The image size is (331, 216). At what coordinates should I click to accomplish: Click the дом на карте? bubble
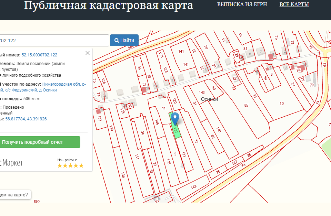(x=14, y=195)
